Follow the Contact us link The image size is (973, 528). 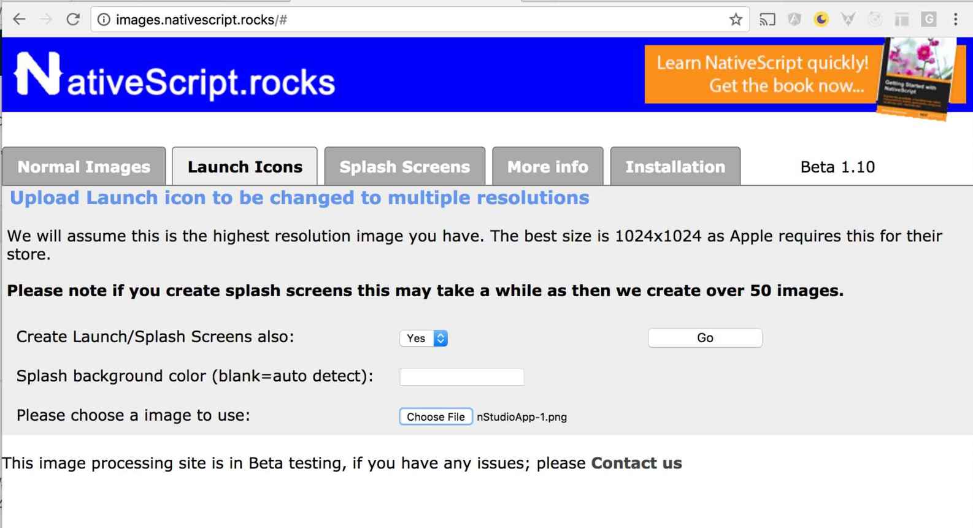click(x=636, y=463)
